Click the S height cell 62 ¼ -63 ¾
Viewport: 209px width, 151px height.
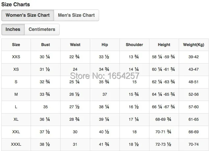163,82
